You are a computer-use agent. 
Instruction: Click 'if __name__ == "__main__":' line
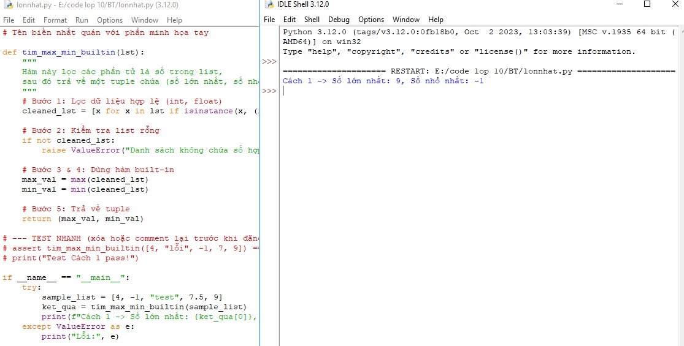[x=66, y=277]
